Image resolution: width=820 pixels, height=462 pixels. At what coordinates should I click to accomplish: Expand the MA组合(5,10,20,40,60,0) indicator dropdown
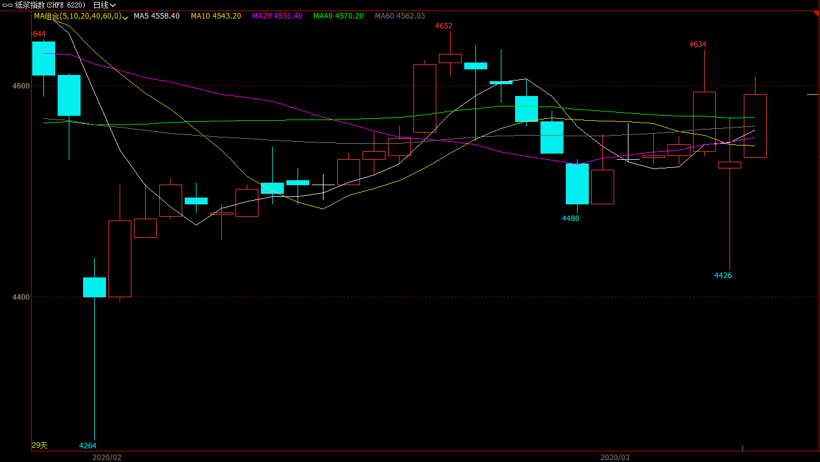(x=125, y=17)
